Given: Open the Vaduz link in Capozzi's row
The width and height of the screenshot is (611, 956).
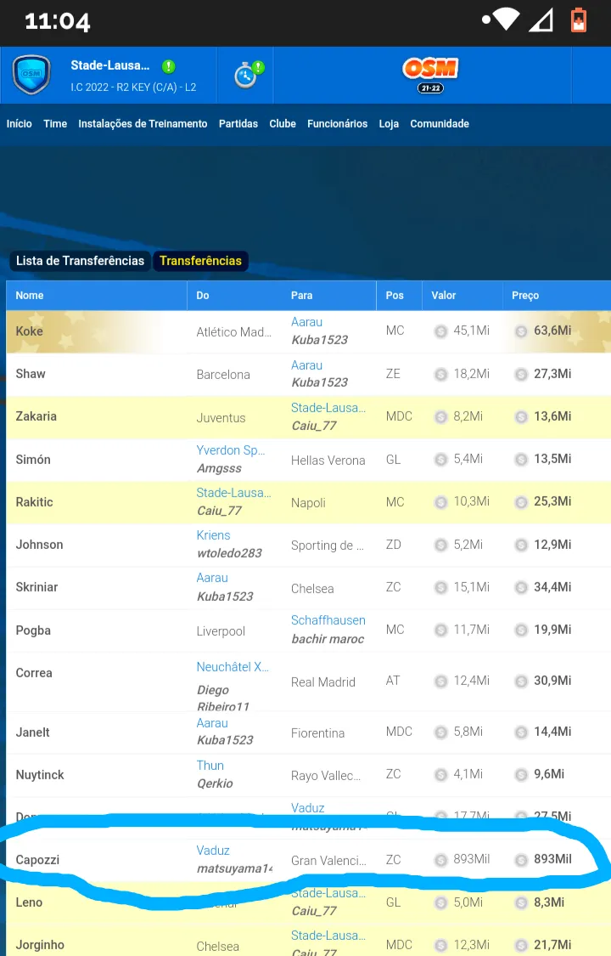Looking at the screenshot, I should pos(213,851).
